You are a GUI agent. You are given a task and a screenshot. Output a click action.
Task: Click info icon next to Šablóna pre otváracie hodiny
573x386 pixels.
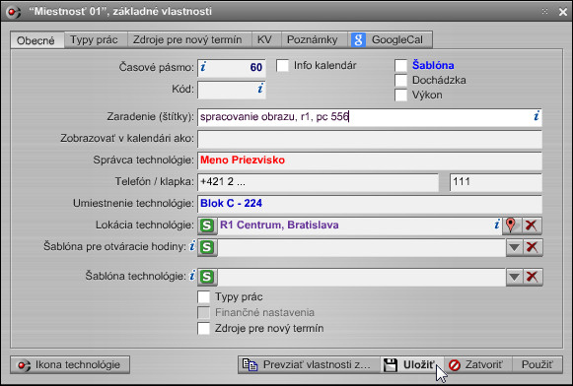pos(192,246)
